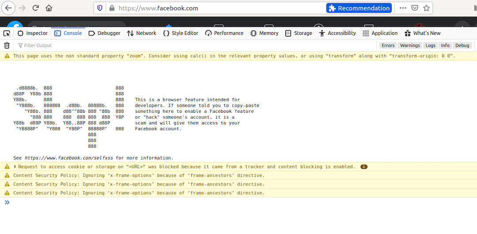477x234 pixels.
Task: Bookmark this page with the star
Action: pos(426,8)
